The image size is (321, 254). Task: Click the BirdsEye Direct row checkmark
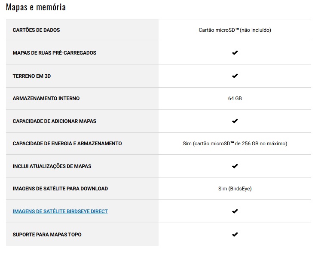pyautogui.click(x=235, y=211)
